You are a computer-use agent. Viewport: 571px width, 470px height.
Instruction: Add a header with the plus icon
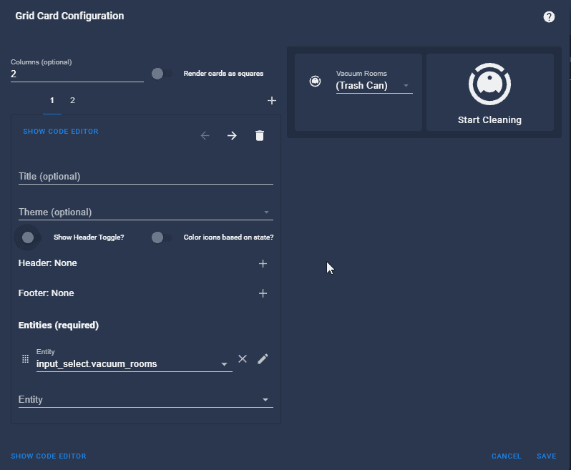[x=263, y=263]
